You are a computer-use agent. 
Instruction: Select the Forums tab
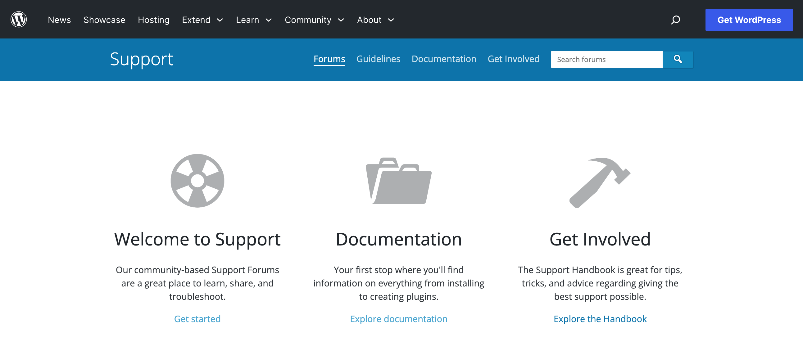click(x=329, y=59)
